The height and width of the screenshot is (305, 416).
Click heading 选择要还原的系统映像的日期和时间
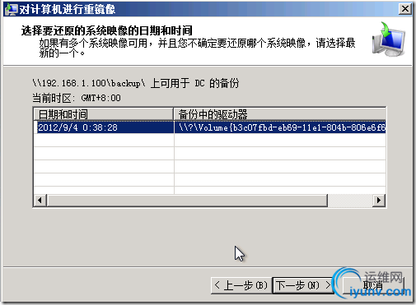click(106, 30)
